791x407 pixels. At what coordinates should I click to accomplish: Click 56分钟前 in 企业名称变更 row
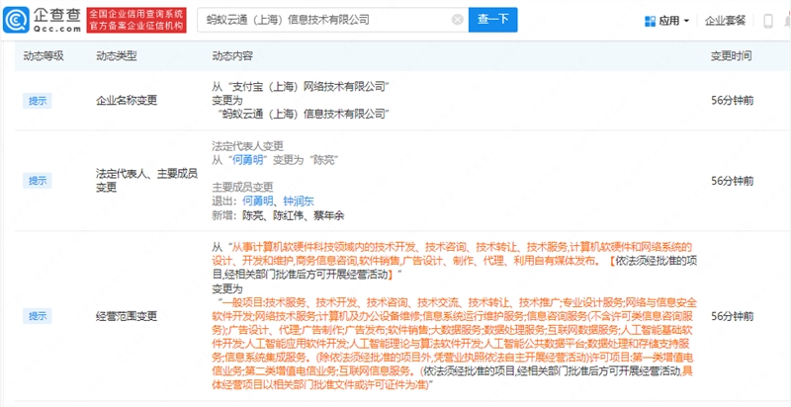[733, 100]
